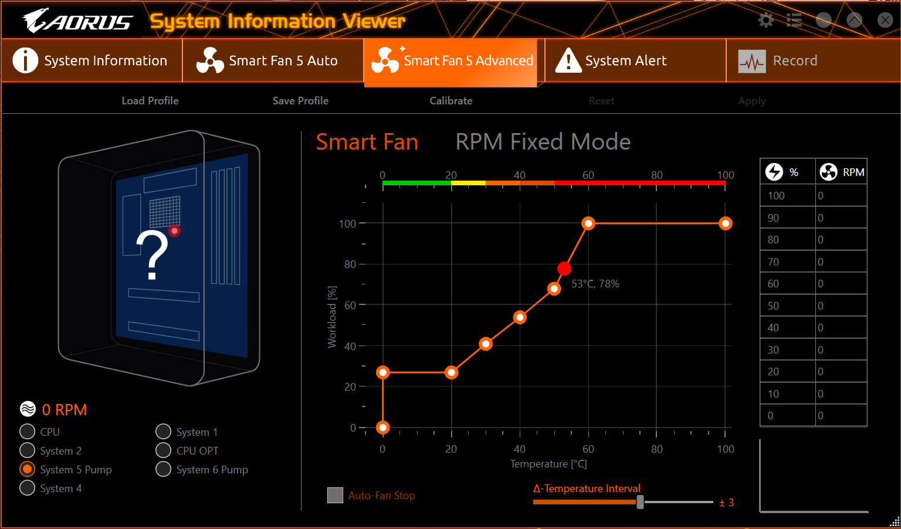Click the red sensor dot on motherboard diagram
901x529 pixels.
point(174,231)
